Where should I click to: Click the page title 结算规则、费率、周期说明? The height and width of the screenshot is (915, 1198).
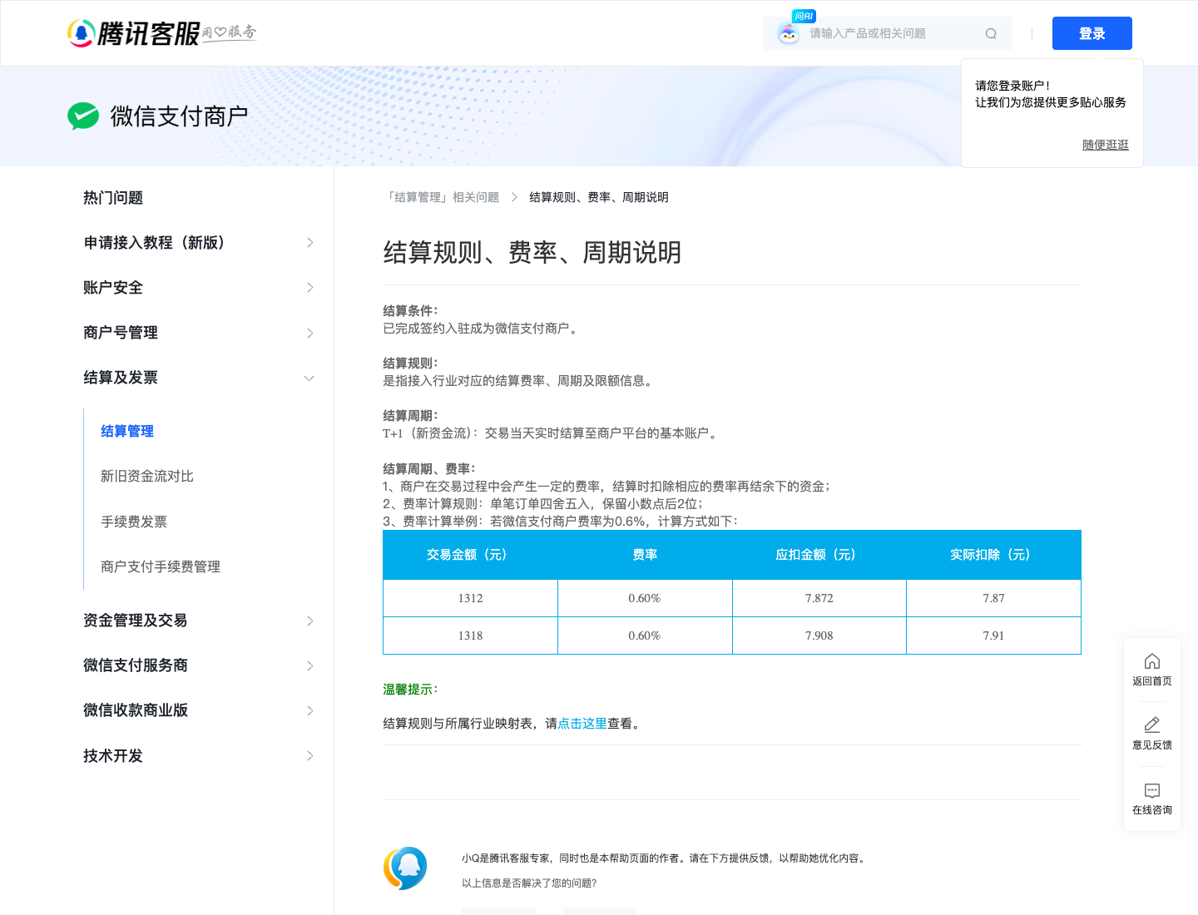coord(532,252)
